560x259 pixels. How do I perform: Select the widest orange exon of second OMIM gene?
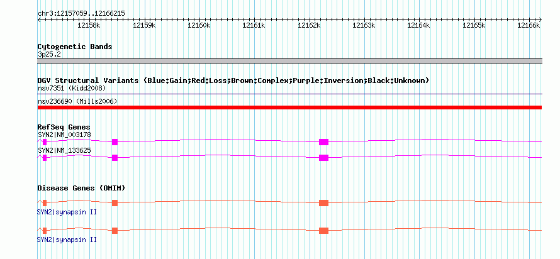click(323, 231)
